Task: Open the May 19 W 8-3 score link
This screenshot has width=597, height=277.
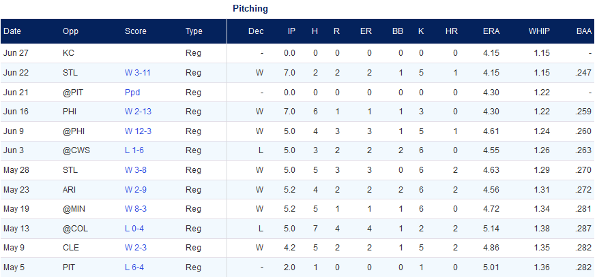Action: coord(136,209)
